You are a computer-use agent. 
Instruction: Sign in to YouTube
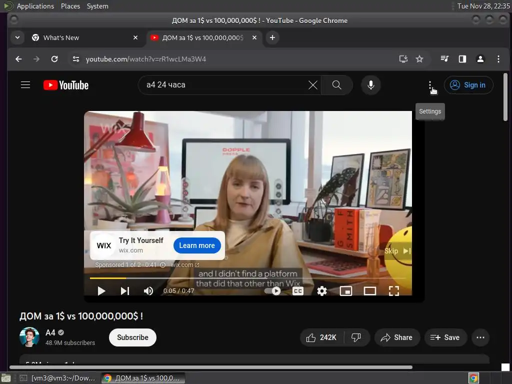(x=468, y=85)
